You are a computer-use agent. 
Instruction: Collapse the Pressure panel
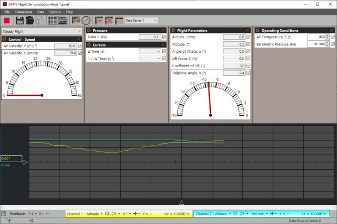[x=163, y=30]
